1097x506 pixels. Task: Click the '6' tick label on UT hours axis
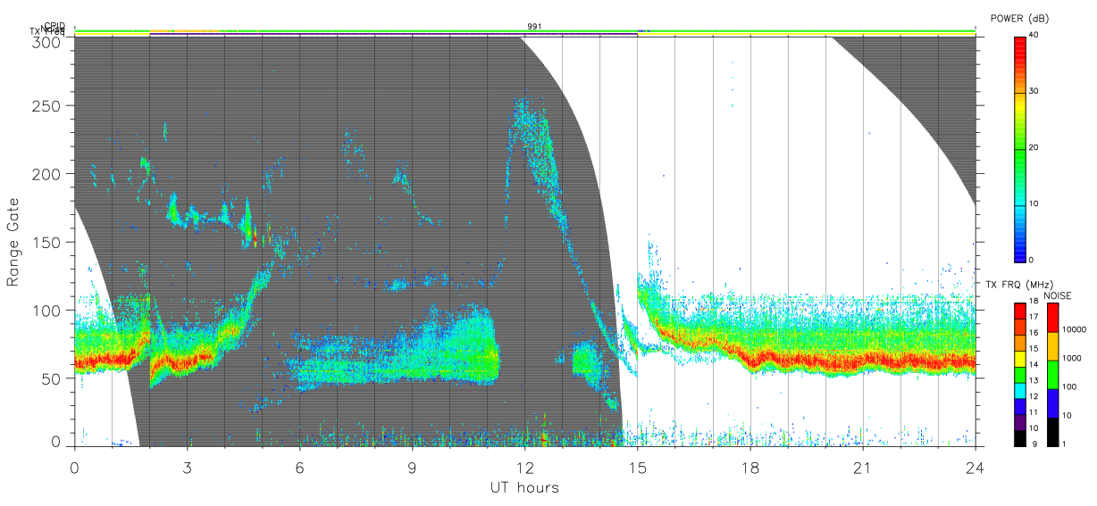point(299,467)
